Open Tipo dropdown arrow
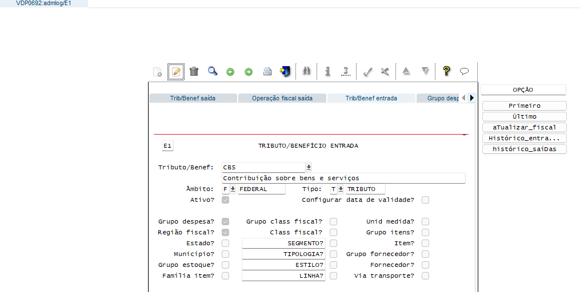This screenshot has width=580, height=292. click(341, 189)
